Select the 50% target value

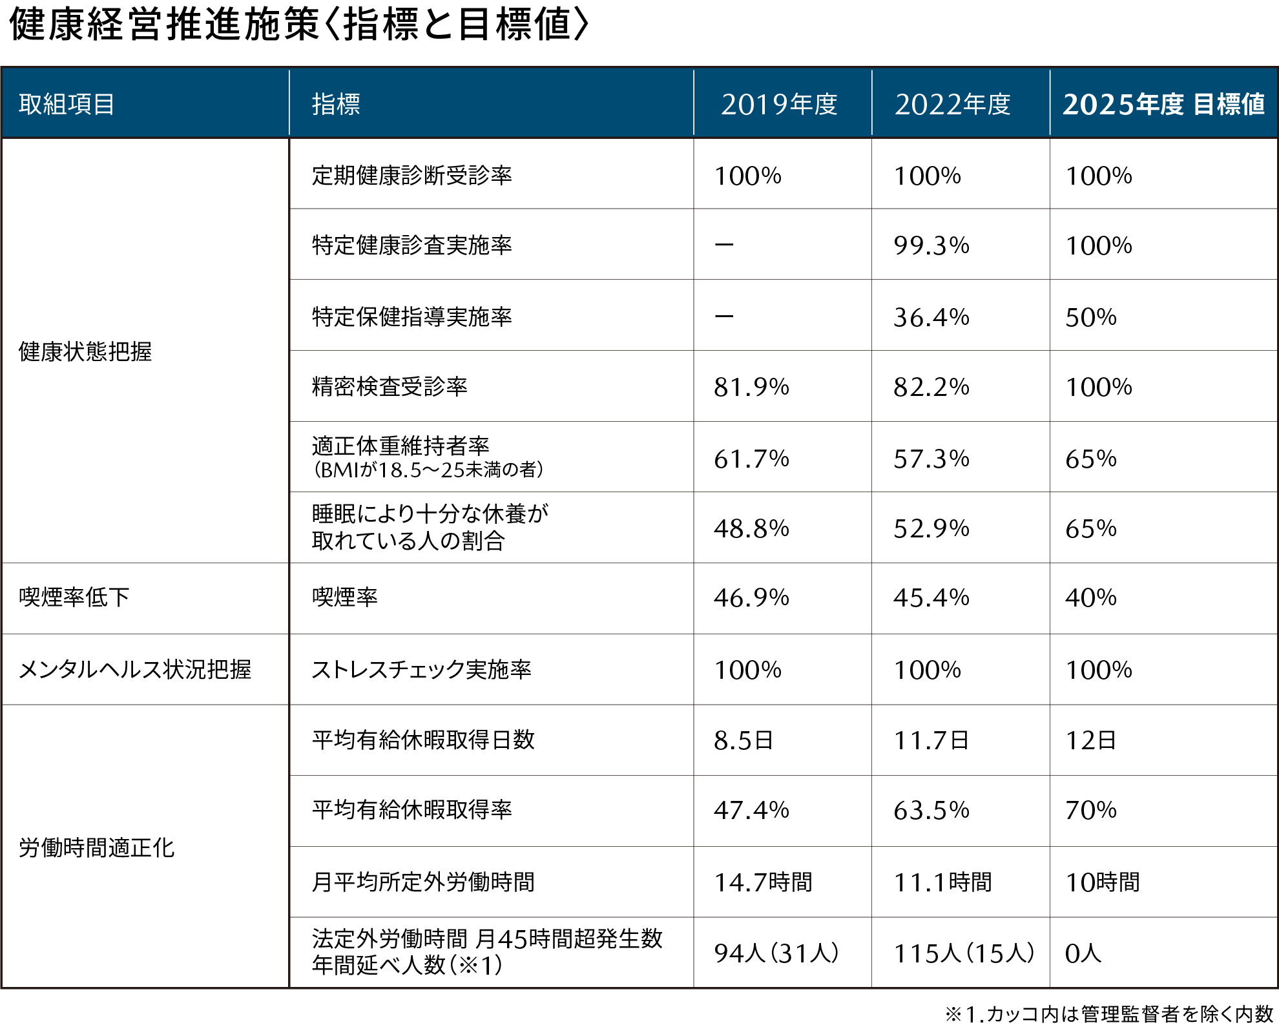(x=1091, y=317)
